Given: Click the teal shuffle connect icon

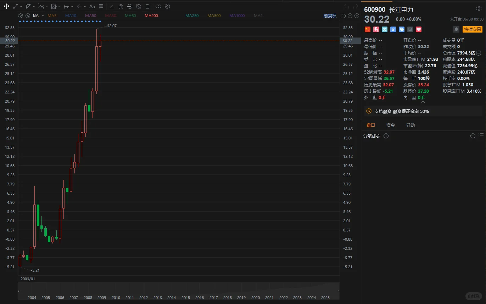Looking at the screenshot, I should pos(384,29).
